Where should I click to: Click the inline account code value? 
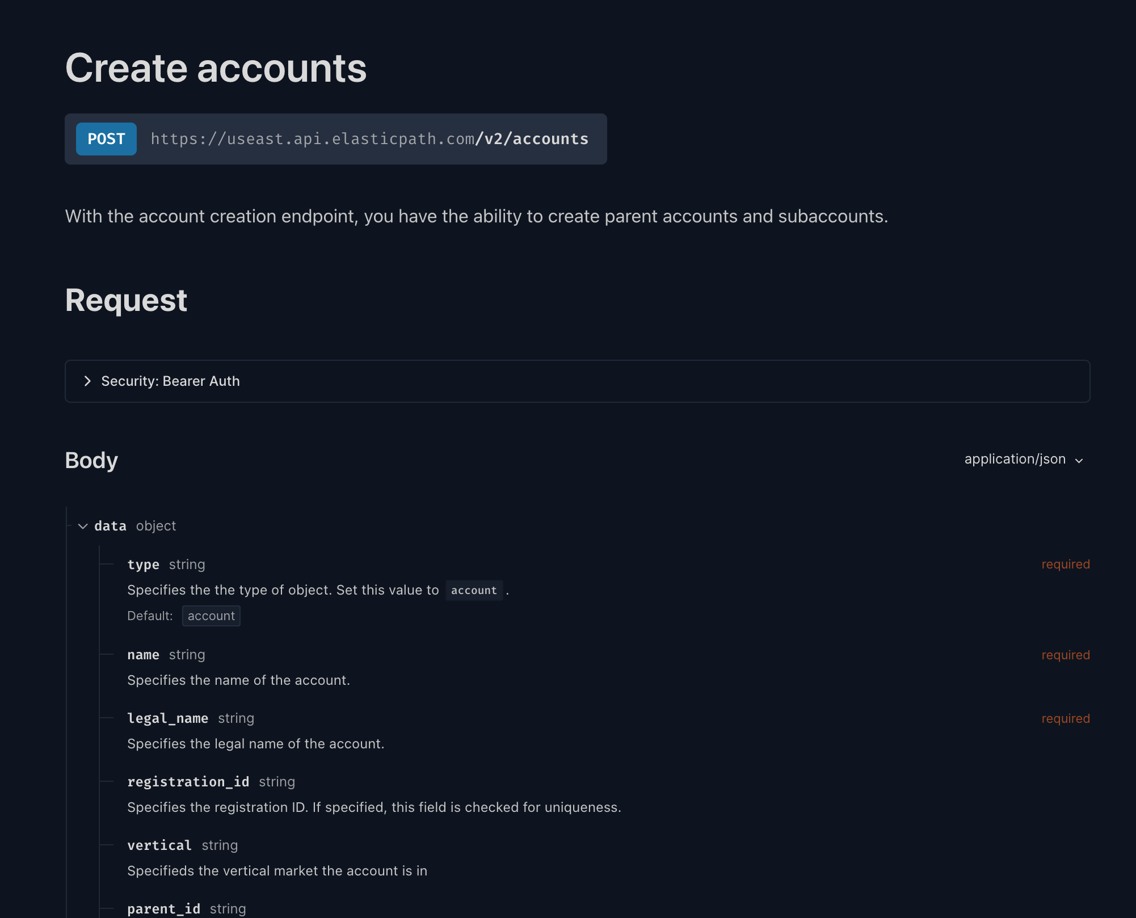click(x=474, y=591)
